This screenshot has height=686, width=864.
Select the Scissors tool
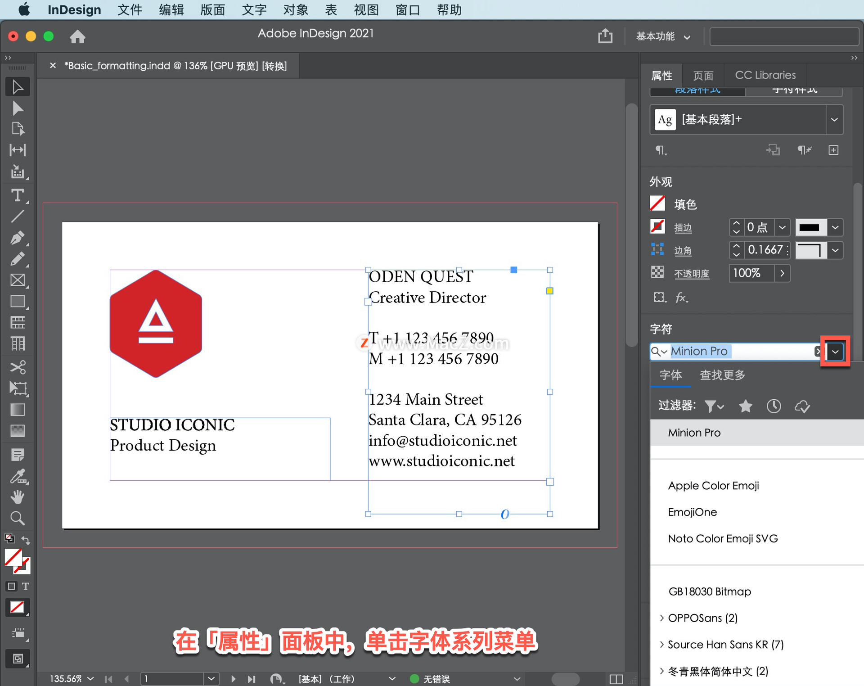(18, 367)
